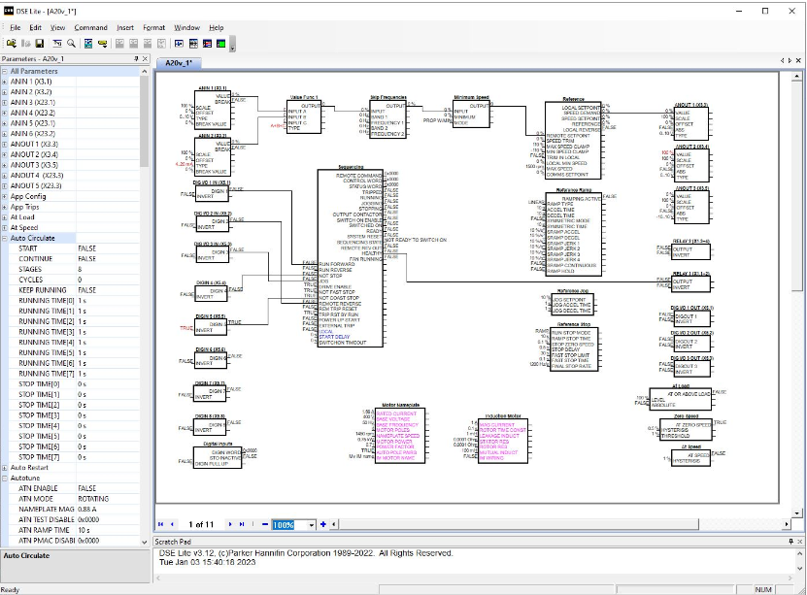
Task: Jump to the last sheet arrow icon
Action: pyautogui.click(x=242, y=524)
